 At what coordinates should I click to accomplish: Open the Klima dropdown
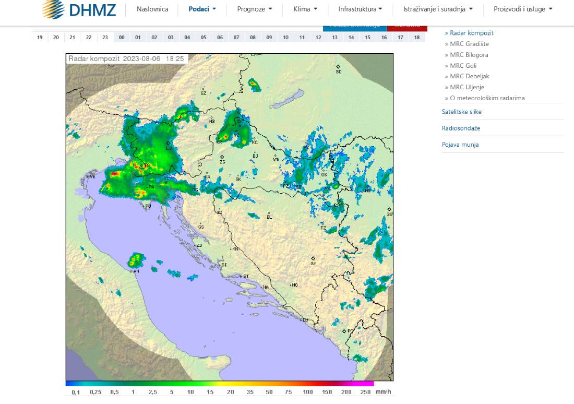coord(305,9)
